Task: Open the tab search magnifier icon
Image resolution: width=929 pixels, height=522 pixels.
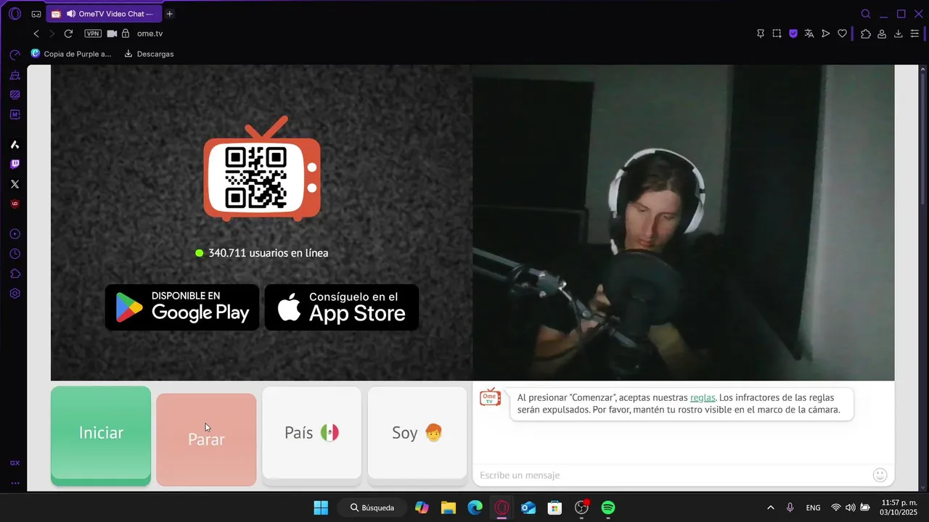Action: (x=865, y=14)
